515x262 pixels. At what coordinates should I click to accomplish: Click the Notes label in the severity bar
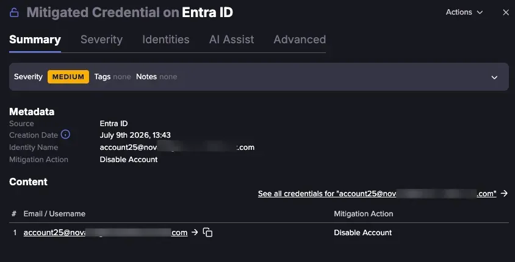[x=146, y=77]
